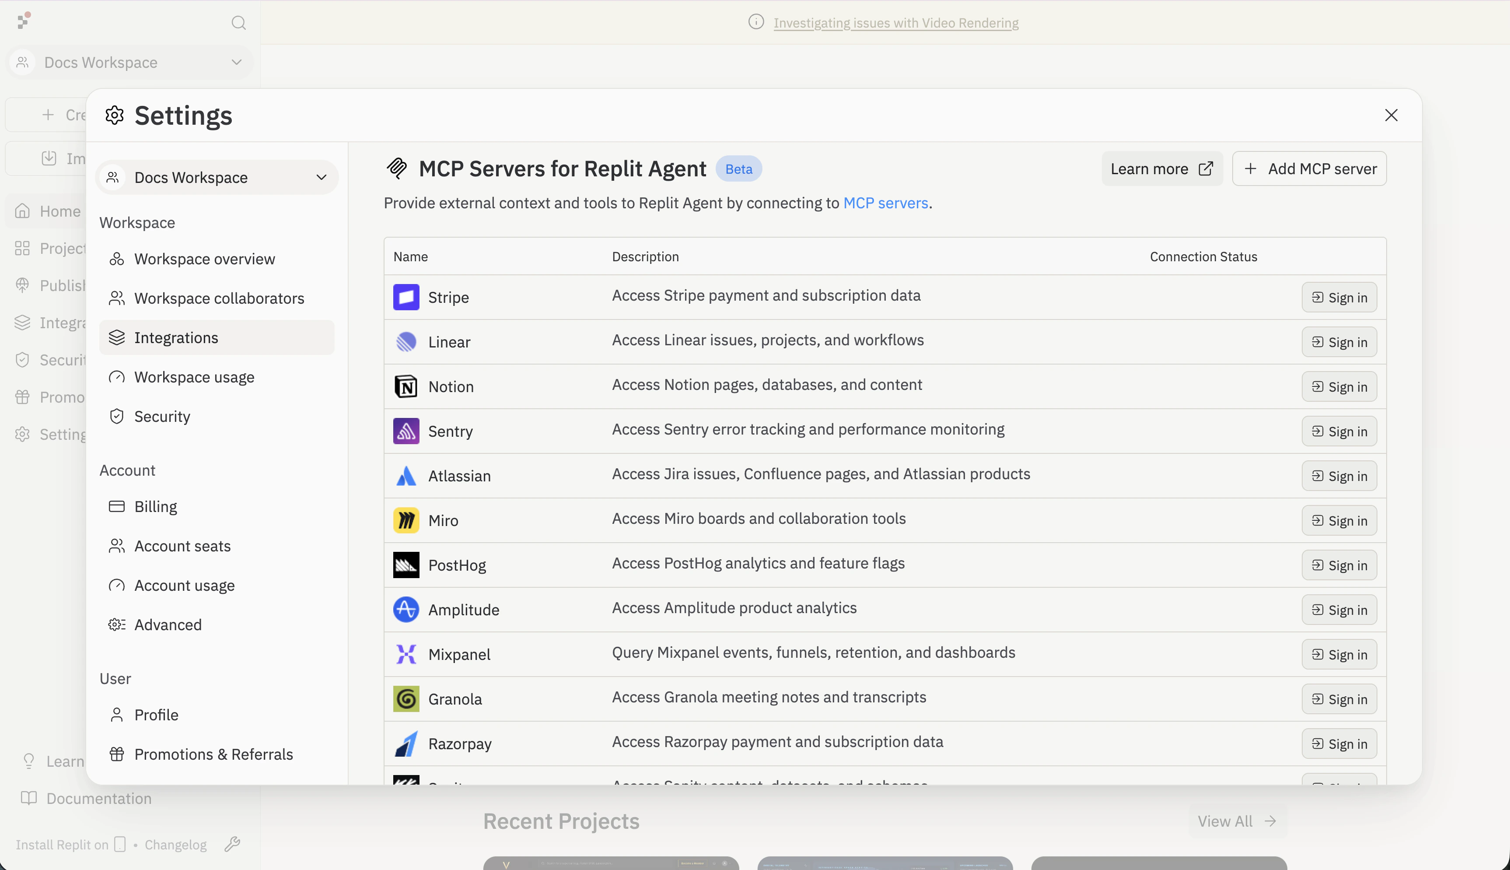Click the wrench icon near Changelog
The width and height of the screenshot is (1510, 870).
click(x=232, y=844)
